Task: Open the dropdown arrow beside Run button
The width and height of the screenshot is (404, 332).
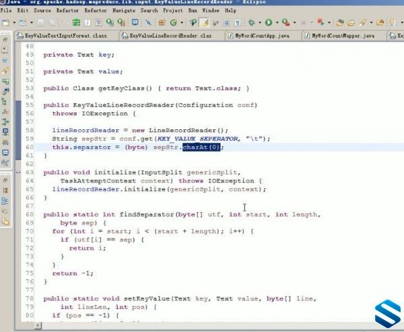Action: click(x=277, y=23)
